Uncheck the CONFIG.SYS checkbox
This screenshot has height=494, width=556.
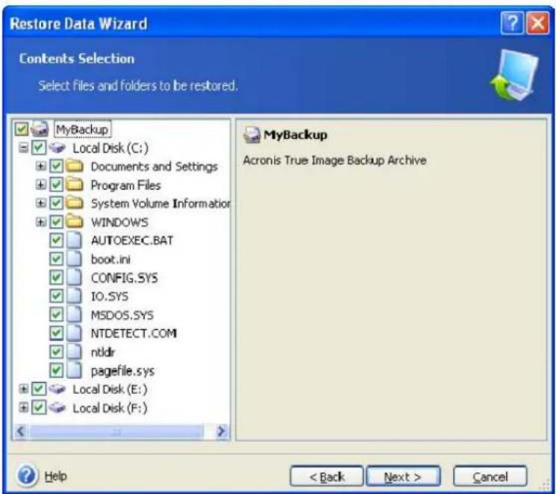[x=57, y=278]
